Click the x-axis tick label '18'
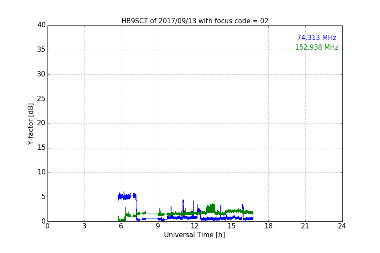 click(x=268, y=226)
